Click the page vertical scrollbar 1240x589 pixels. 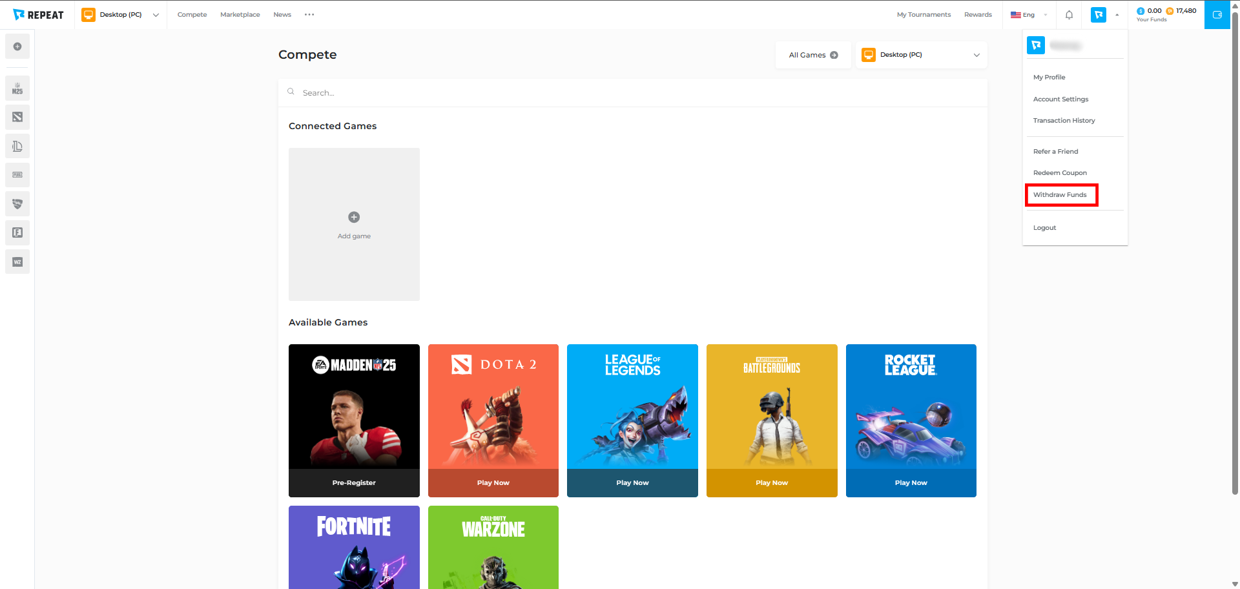point(1235,253)
